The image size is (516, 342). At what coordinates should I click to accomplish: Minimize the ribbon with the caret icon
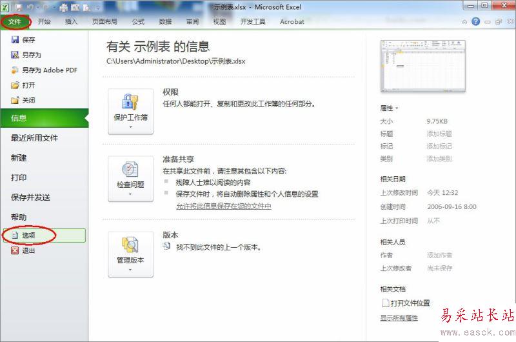464,22
